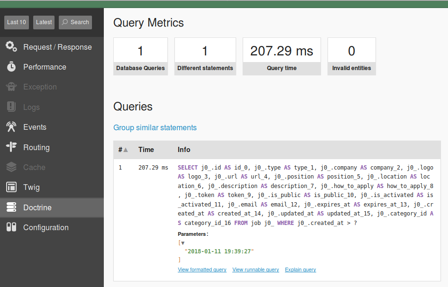Collapse the query parameters array
The height and width of the screenshot is (287, 448).
tap(183, 242)
